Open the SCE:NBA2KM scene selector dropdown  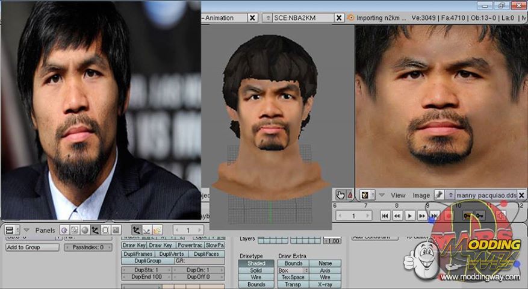click(x=268, y=18)
